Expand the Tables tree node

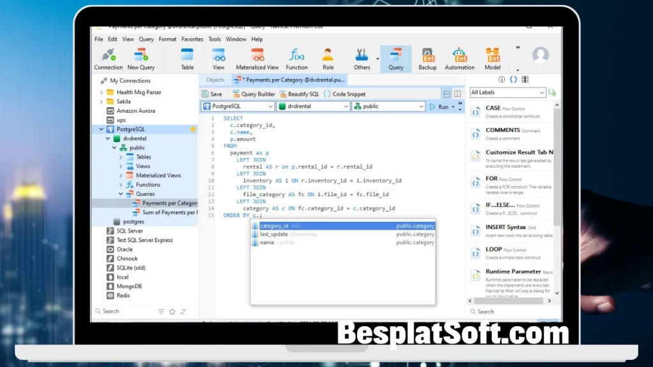[121, 157]
